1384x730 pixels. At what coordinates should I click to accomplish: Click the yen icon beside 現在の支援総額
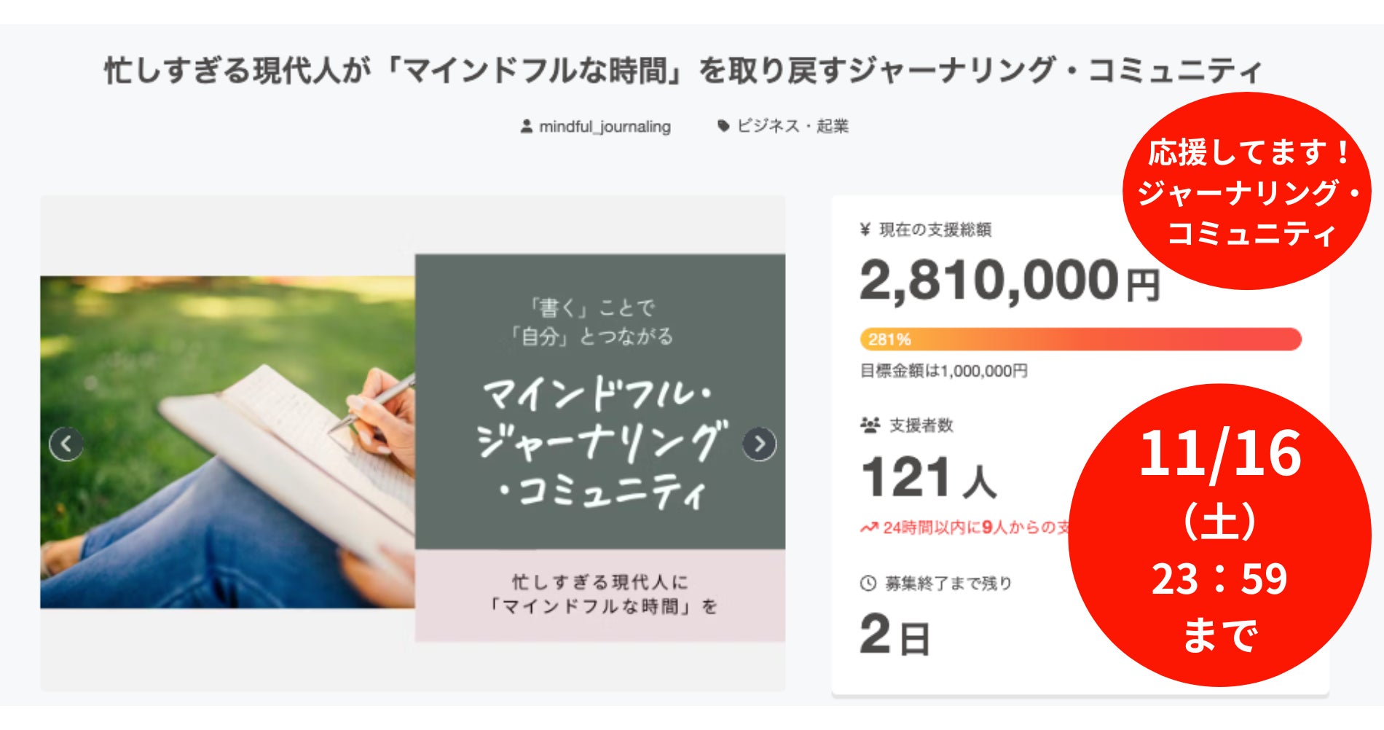point(865,230)
